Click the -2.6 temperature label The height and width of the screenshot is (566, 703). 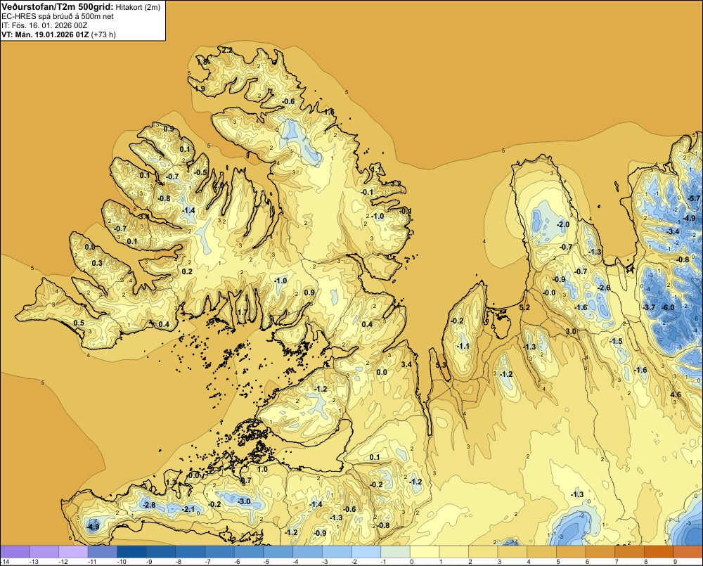(604, 288)
